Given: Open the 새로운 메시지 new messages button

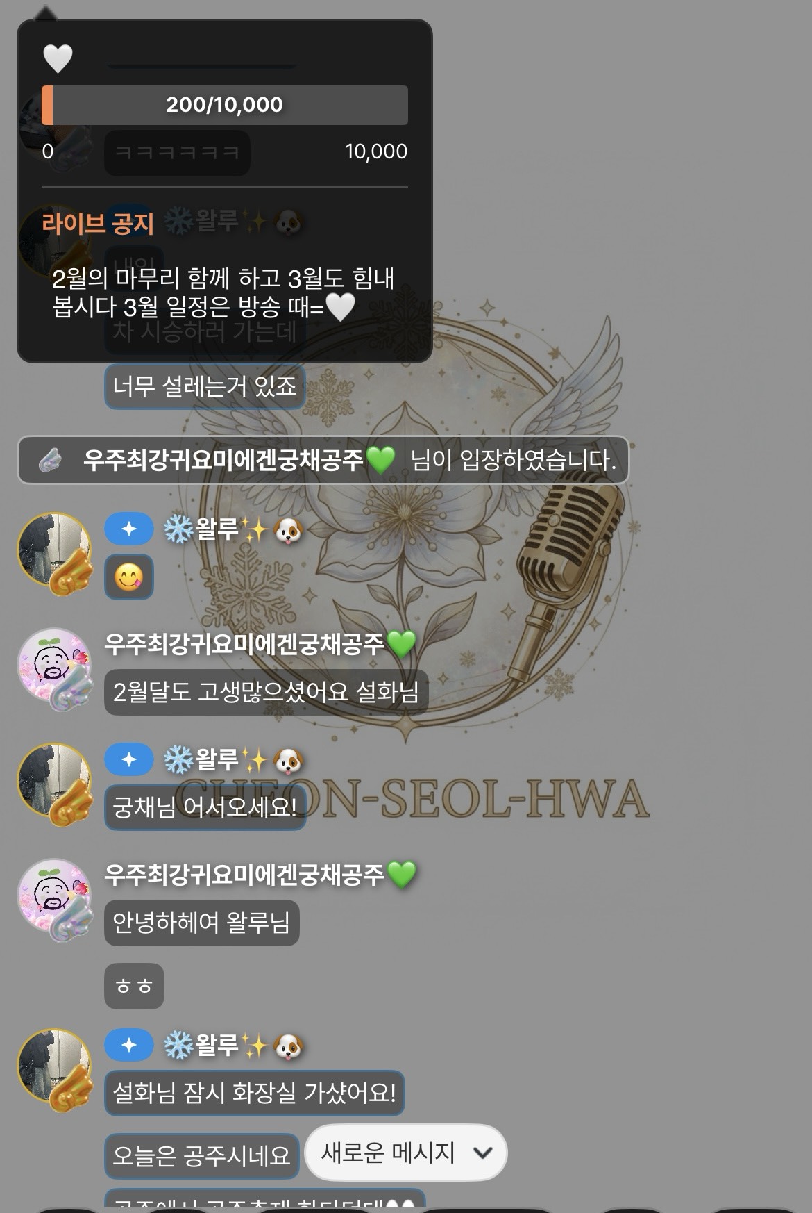Looking at the screenshot, I should pyautogui.click(x=406, y=1153).
